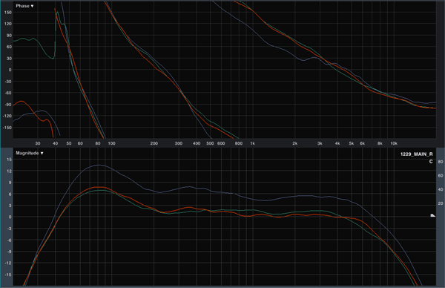Open the Phase graph type dropdown
The image size is (445, 288).
(x=24, y=6)
